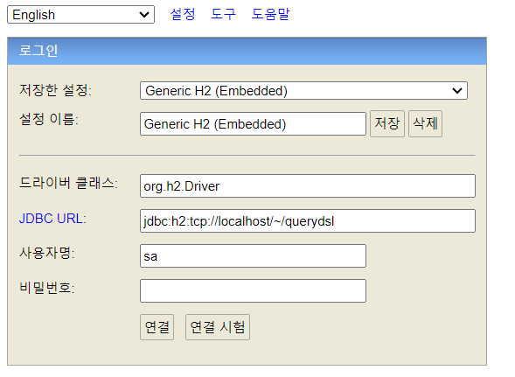Click the 연결 button
The image size is (515, 377).
click(157, 327)
